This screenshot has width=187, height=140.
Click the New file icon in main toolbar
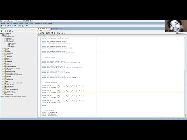click(x=1, y=26)
